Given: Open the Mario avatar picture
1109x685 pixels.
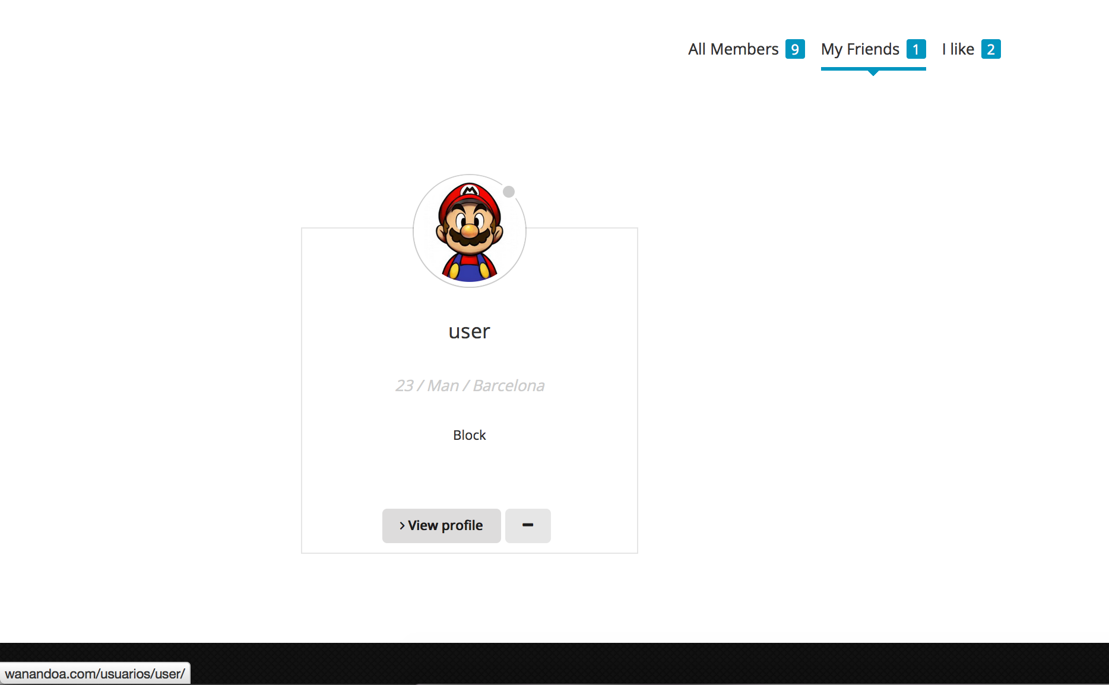Looking at the screenshot, I should pyautogui.click(x=469, y=231).
